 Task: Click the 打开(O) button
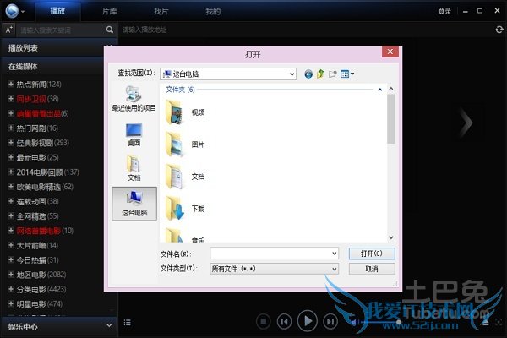click(372, 253)
